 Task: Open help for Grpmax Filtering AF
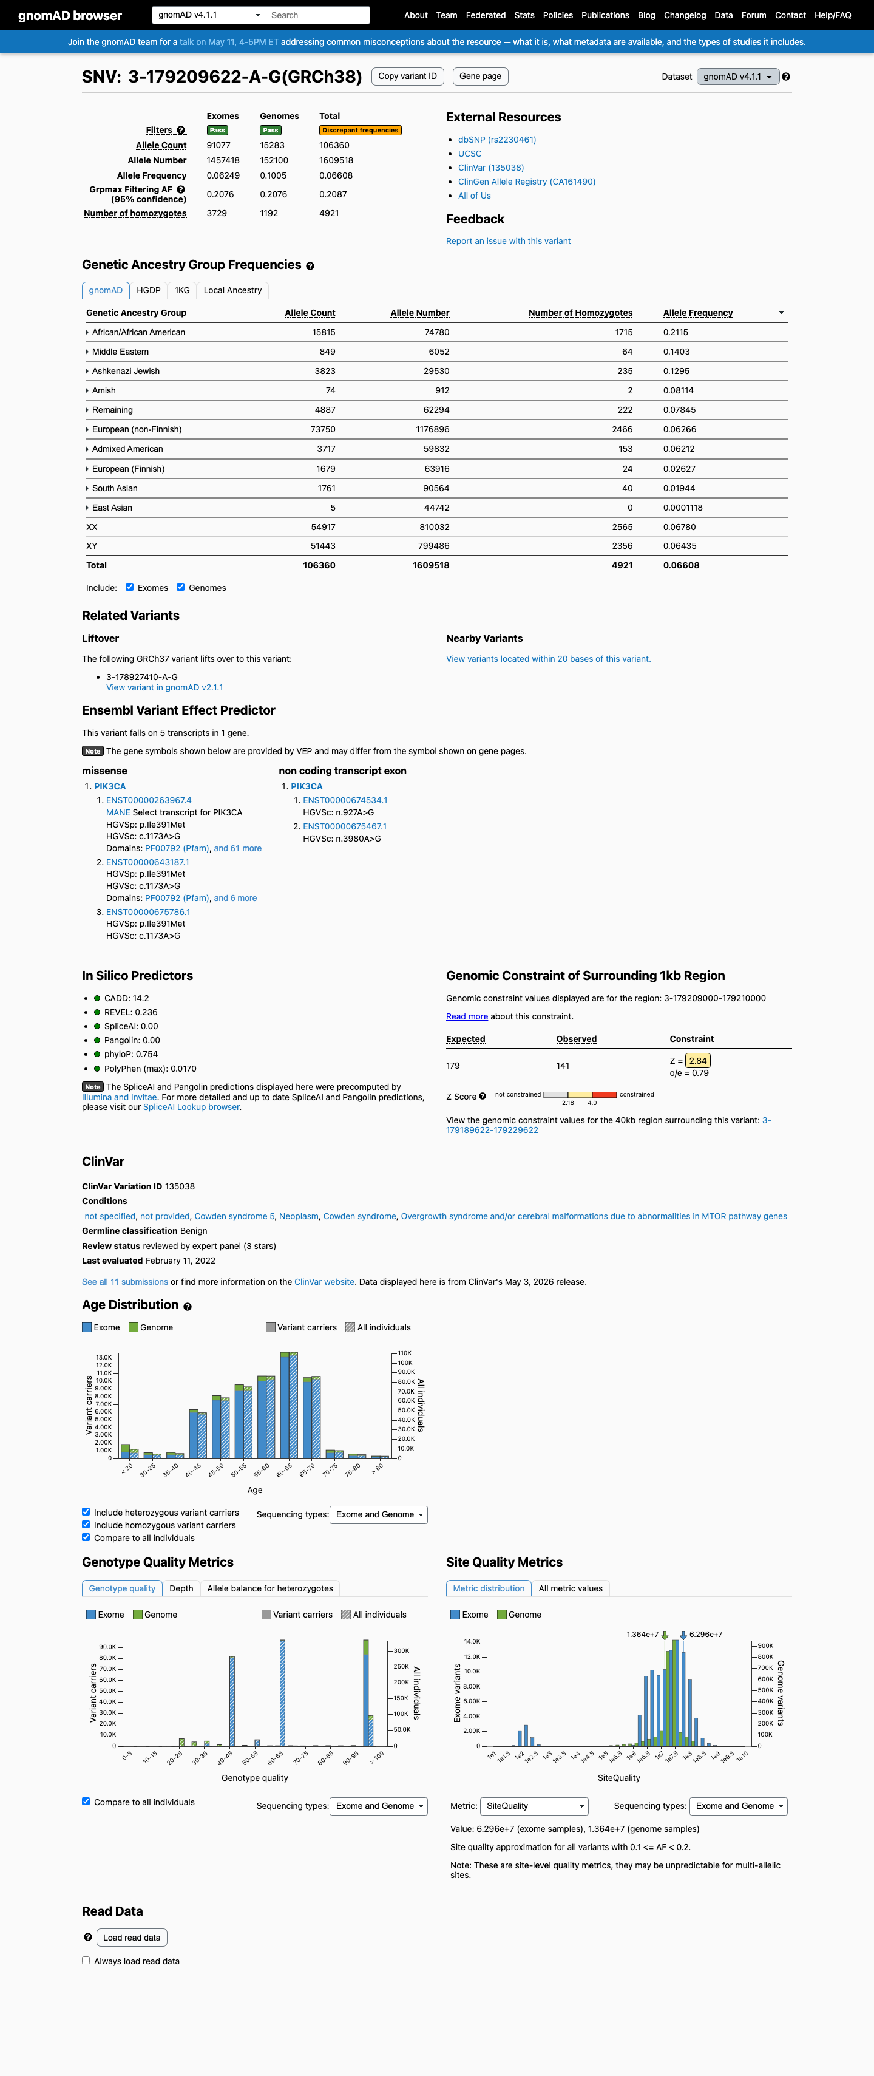coord(181,190)
